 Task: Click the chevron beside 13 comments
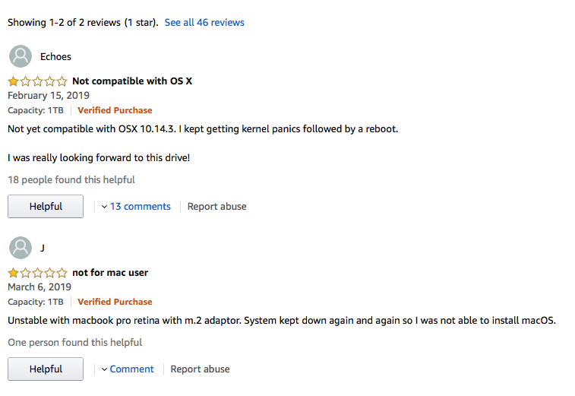(x=105, y=207)
